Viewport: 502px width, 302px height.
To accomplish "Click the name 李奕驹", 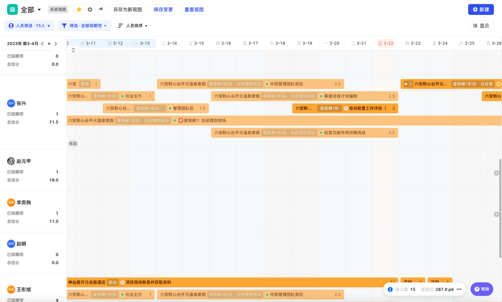I will (x=24, y=203).
